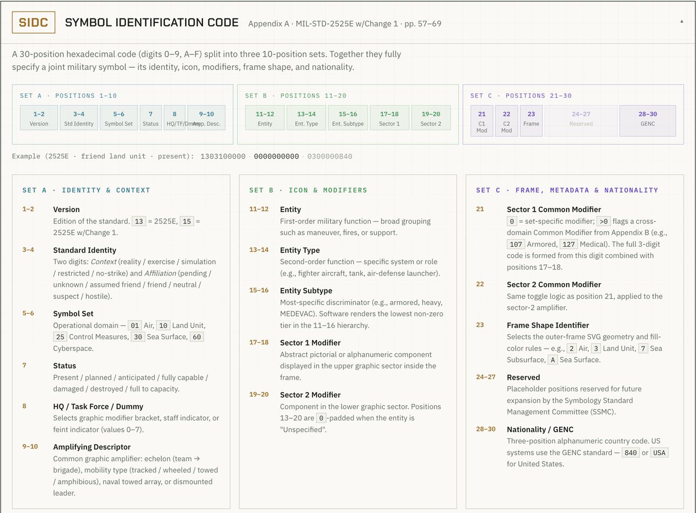Click the Version field title
The image size is (696, 513).
point(67,210)
